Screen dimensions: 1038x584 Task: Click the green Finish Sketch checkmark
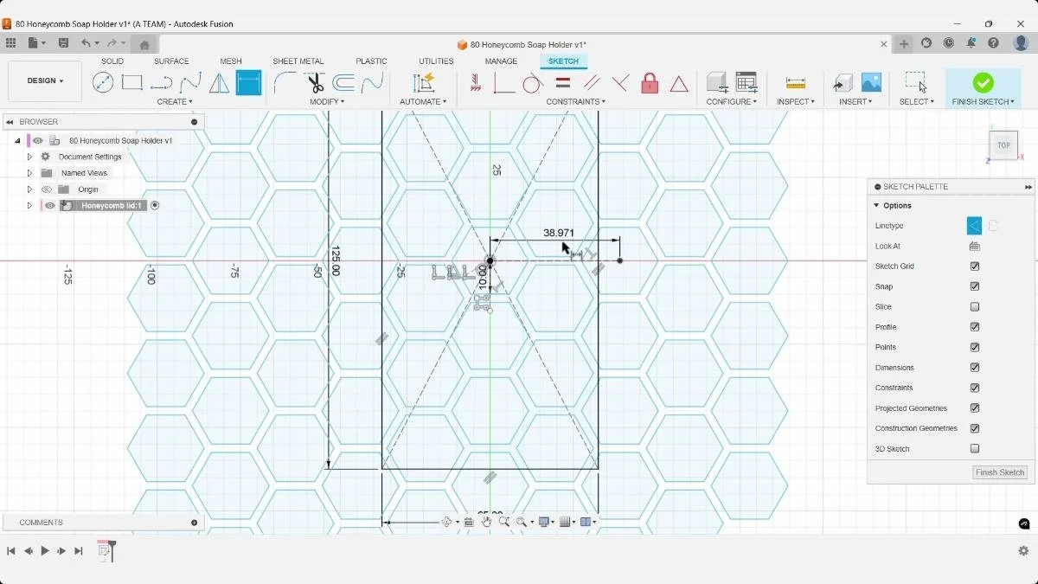(983, 82)
